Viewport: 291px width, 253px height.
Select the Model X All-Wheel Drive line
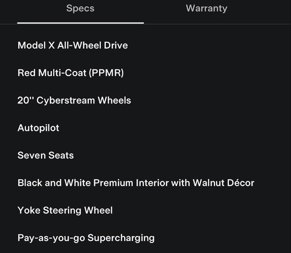[73, 45]
